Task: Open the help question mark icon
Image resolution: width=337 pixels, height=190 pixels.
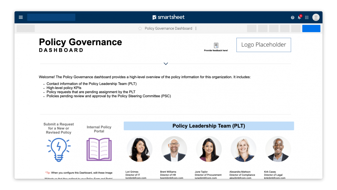Action: coord(292,17)
